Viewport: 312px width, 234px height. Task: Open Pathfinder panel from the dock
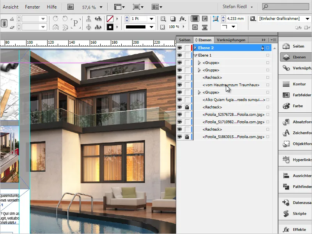point(296,186)
